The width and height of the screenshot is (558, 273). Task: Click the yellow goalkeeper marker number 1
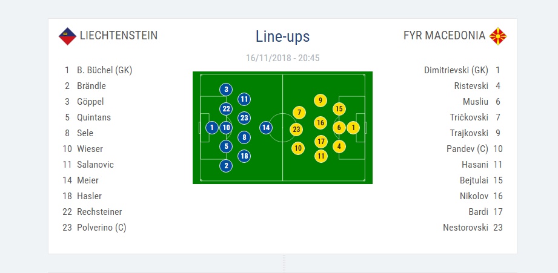pos(354,128)
